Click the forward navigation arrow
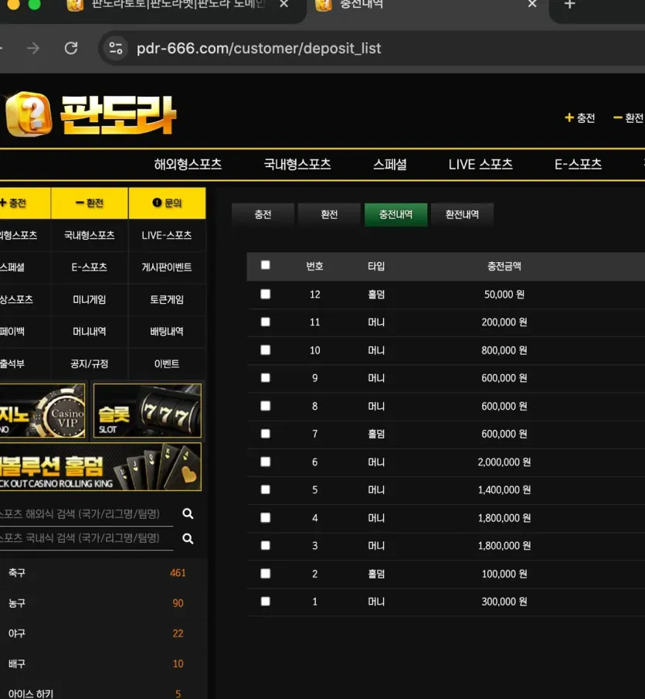This screenshot has width=645, height=699. pos(33,48)
